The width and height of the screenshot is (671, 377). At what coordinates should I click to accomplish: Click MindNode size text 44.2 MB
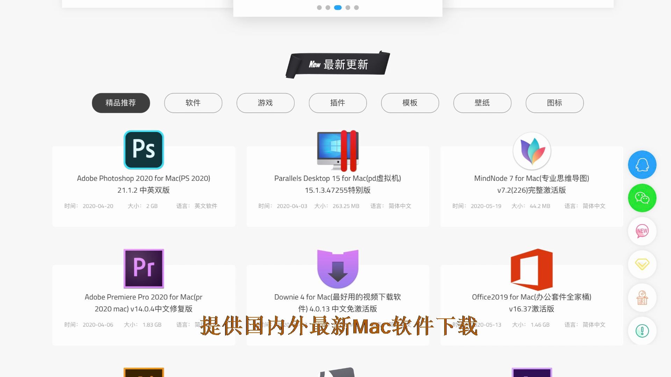(x=540, y=206)
